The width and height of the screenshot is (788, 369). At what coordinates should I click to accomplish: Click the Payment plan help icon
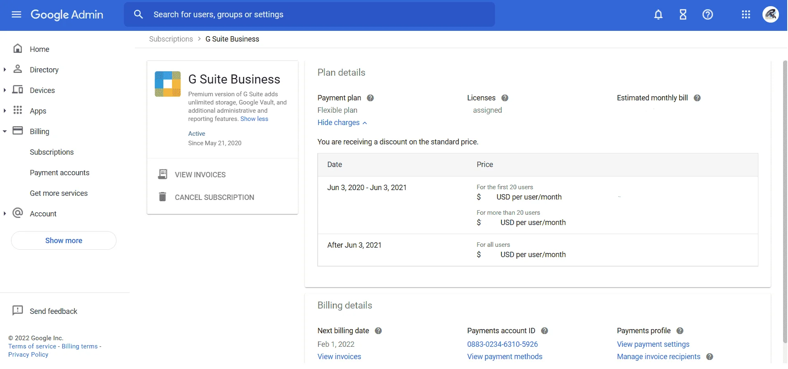click(x=370, y=98)
